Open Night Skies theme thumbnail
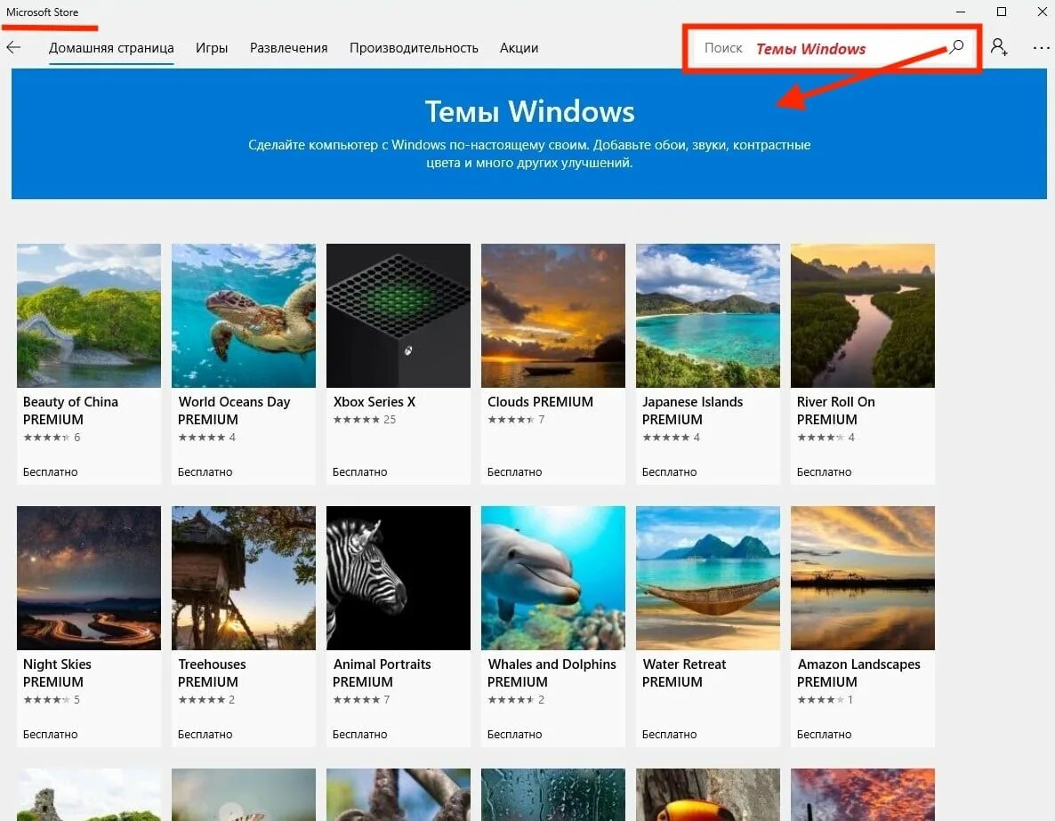Image resolution: width=1055 pixels, height=821 pixels. pos(89,578)
